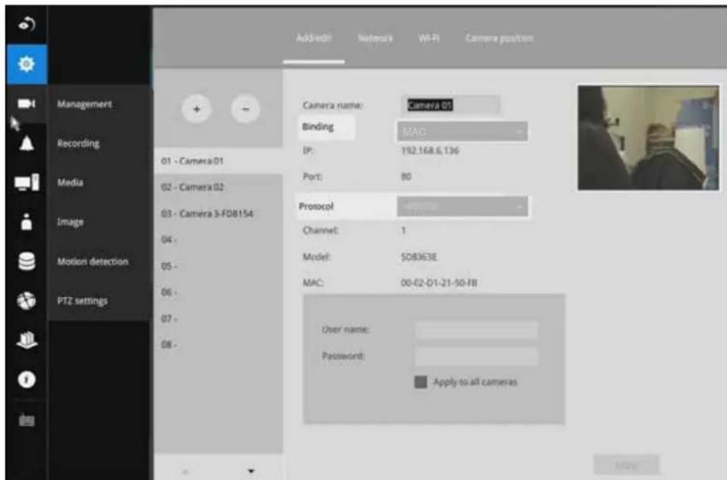Click the keyboard icon at sidebar bottom

(x=27, y=420)
